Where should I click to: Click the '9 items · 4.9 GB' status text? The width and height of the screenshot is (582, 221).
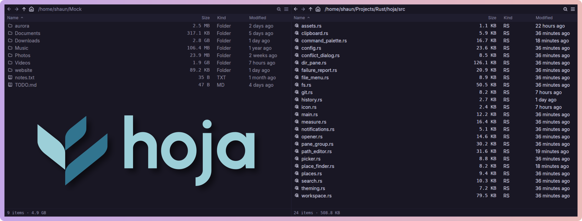pos(27,213)
